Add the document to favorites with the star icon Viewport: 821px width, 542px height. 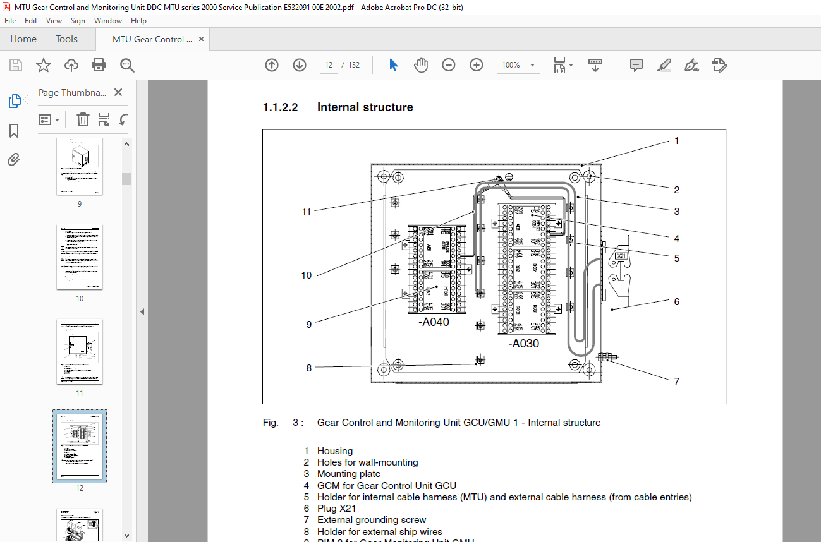click(x=43, y=65)
